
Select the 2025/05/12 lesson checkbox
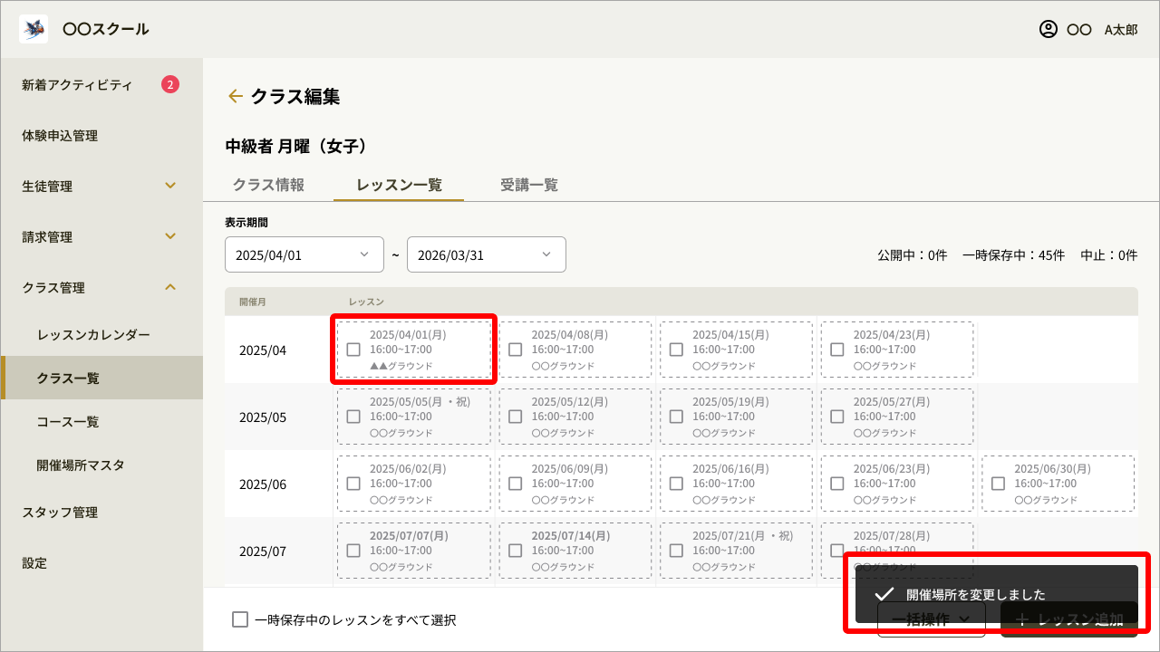coord(515,417)
